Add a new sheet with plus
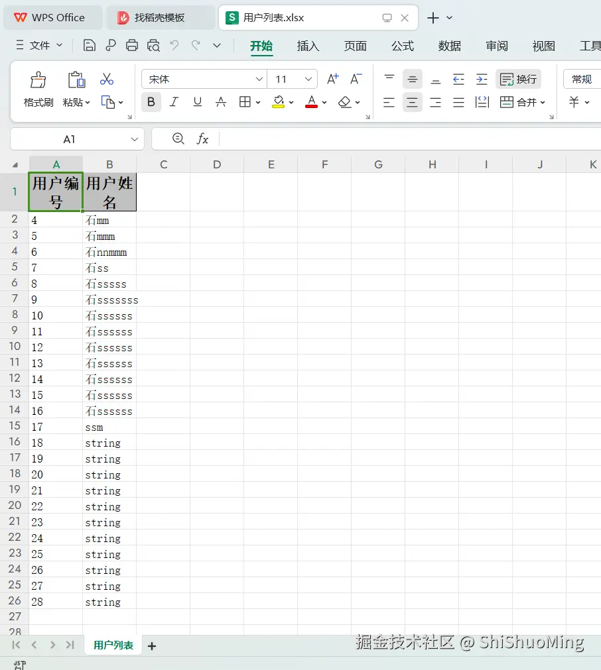 152,646
